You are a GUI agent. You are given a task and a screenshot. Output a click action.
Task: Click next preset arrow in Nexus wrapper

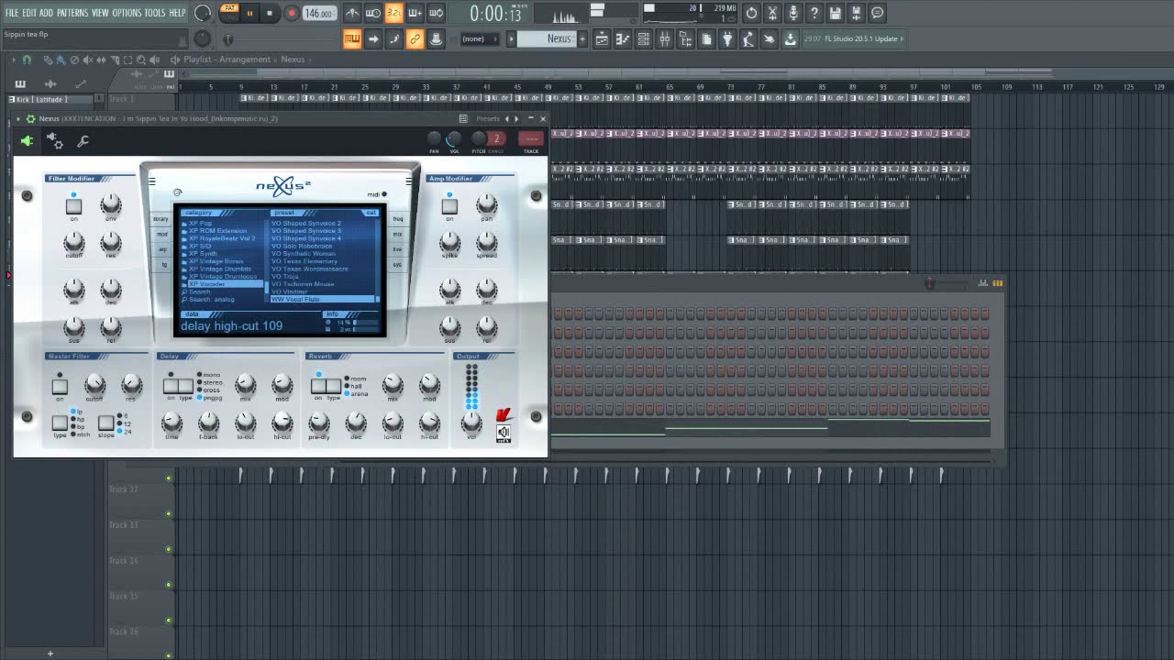[516, 118]
